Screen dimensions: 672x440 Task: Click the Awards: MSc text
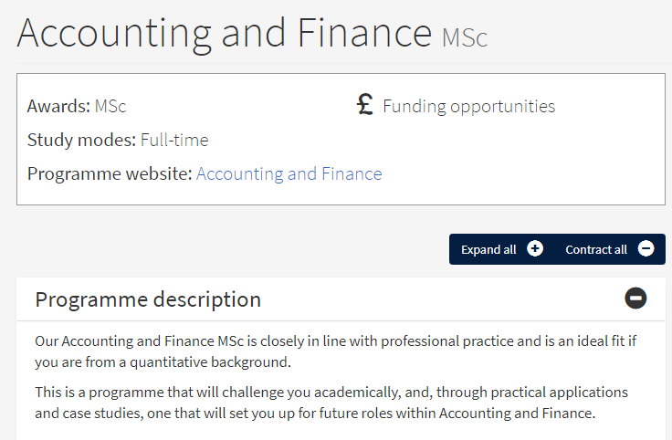(77, 106)
